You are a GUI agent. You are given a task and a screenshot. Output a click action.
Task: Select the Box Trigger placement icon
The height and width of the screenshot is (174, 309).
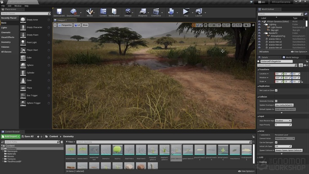(x=23, y=95)
